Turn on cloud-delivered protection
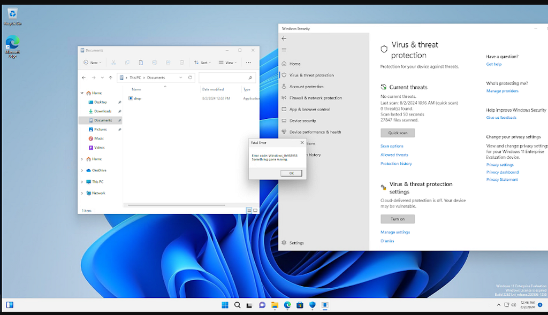 pyautogui.click(x=398, y=219)
